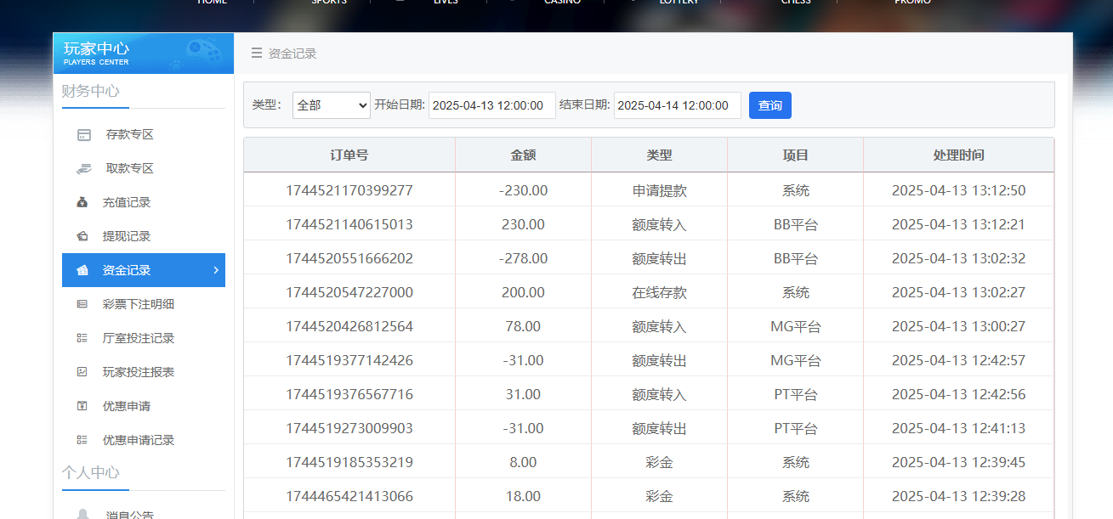Click the 提现记录 withdrawal record icon
This screenshot has height=519, width=1113.
click(x=82, y=236)
